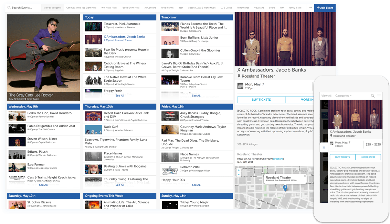Image resolution: width=390 pixels, height=224 pixels.
Task: Click the search magnifier icon beside Search Events
Action: (x=9, y=8)
